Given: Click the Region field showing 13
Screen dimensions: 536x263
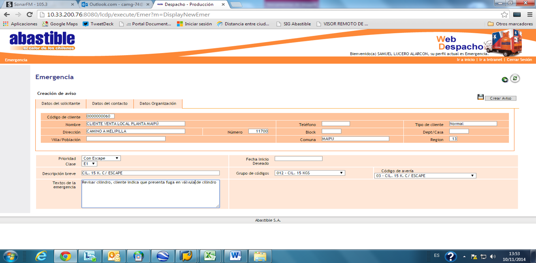Looking at the screenshot, I should (x=453, y=139).
